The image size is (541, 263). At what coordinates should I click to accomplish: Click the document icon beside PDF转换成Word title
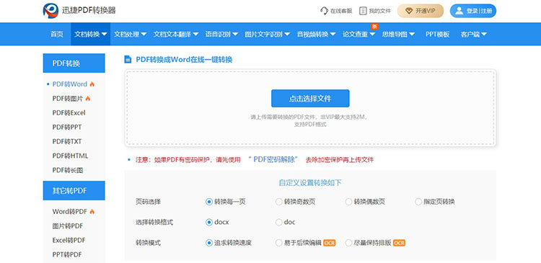[128, 59]
